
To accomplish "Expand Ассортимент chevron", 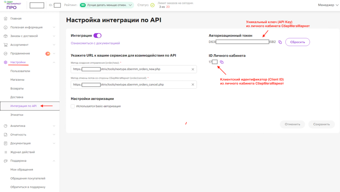I will (x=54, y=45).
